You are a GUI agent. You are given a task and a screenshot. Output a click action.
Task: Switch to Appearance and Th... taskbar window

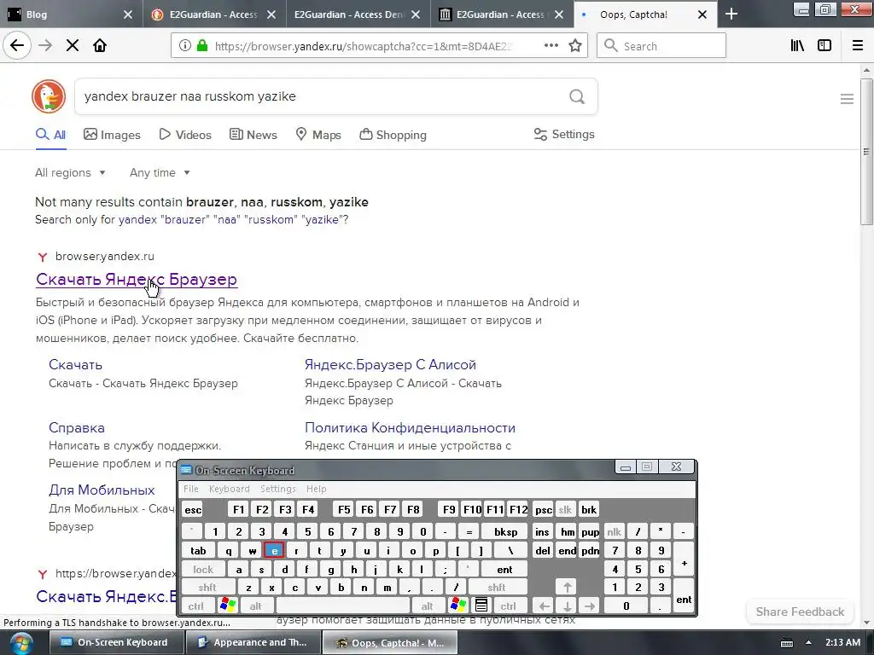coord(253,643)
